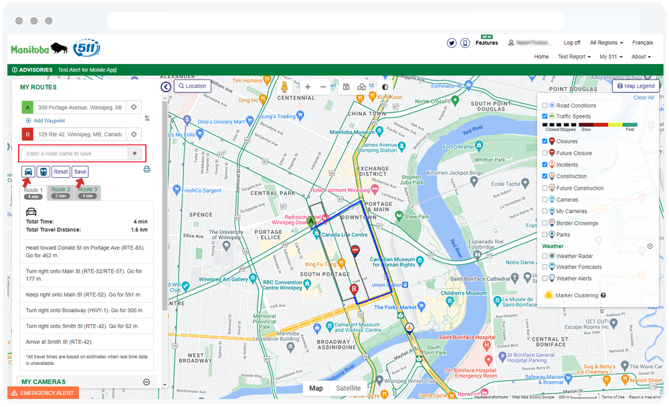Viewport: 669px width, 407px height.
Task: Enable the Road Conditions layer checkbox
Action: coord(545,106)
